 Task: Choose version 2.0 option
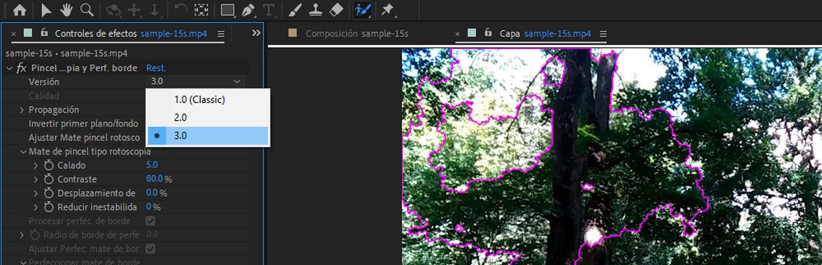click(208, 117)
